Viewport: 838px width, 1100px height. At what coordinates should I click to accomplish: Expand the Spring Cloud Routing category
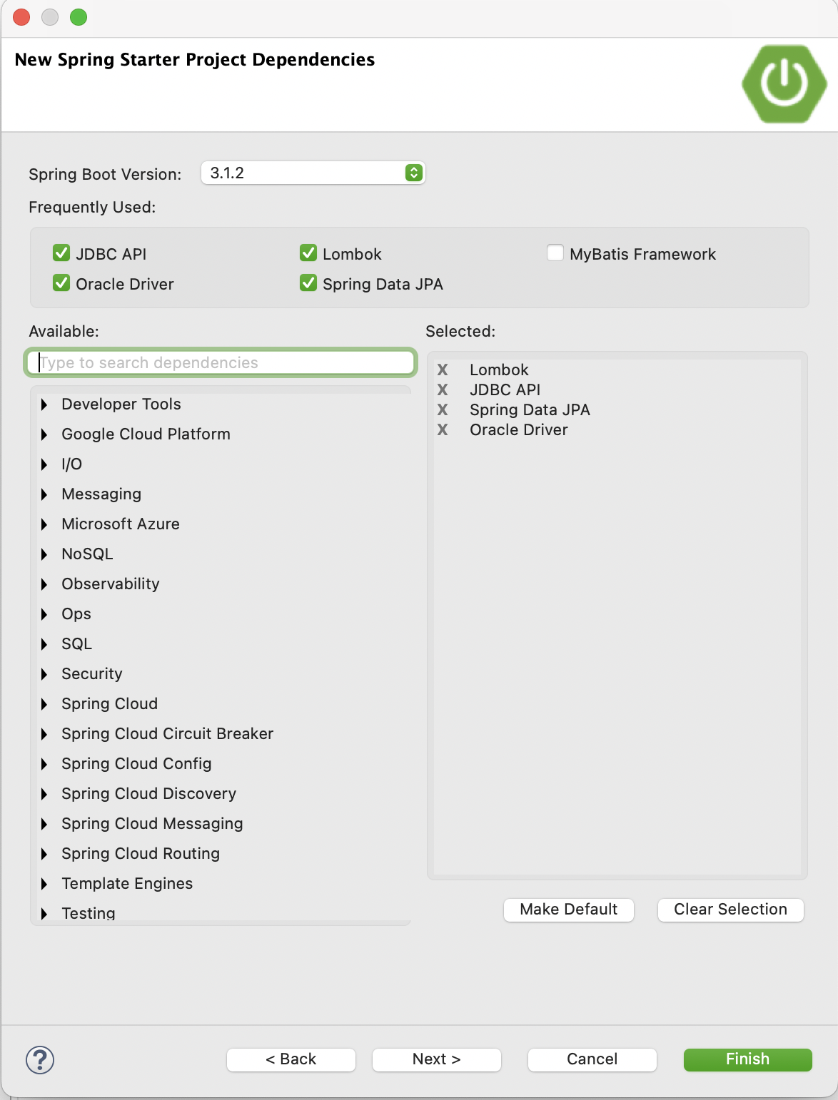coord(44,854)
